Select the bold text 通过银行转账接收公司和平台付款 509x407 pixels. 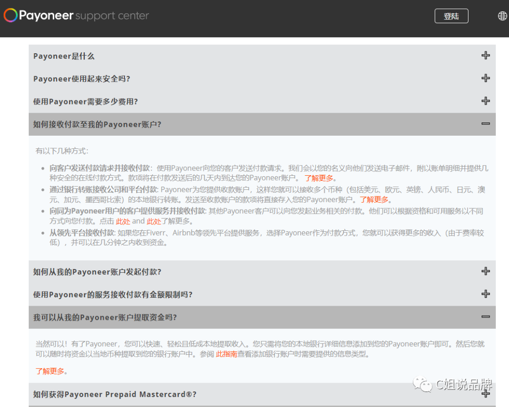pyautogui.click(x=103, y=189)
